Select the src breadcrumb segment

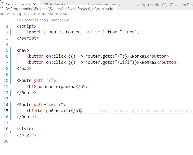3,14
